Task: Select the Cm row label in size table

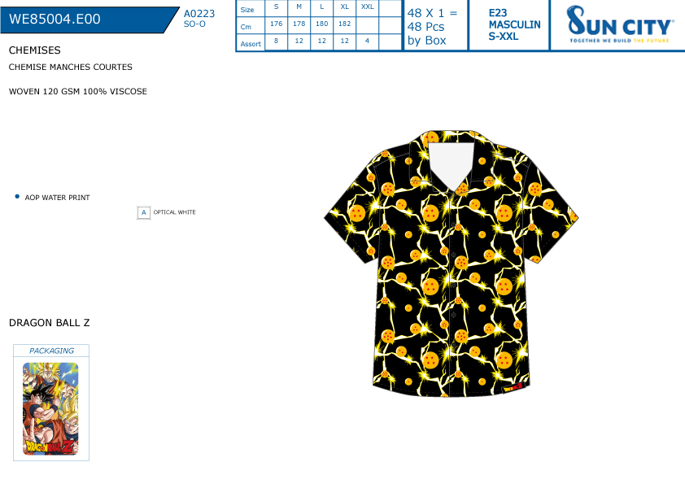Action: click(246, 27)
